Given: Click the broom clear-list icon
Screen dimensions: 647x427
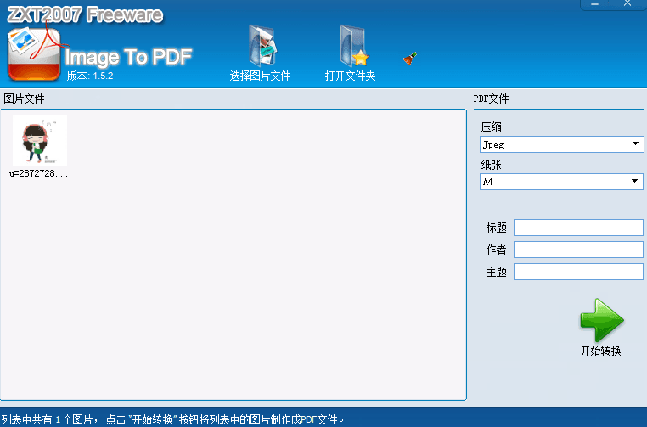Looking at the screenshot, I should (410, 59).
